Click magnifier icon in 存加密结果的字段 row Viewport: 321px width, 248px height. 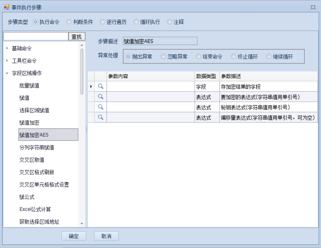(101, 87)
